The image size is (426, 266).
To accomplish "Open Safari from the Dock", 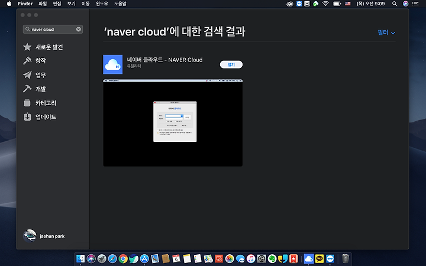I will 112,259.
